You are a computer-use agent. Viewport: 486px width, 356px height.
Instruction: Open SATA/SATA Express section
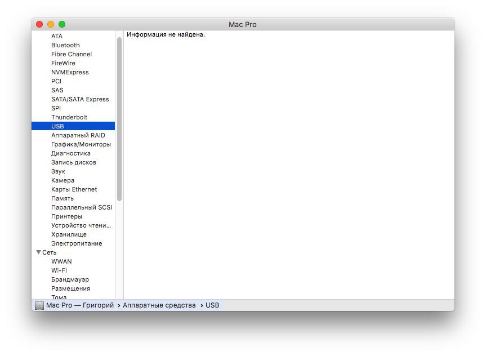coord(80,99)
